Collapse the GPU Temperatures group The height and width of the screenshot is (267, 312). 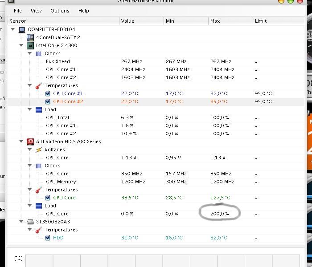(x=30, y=190)
